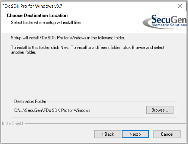Viewport: 188px width, 144px height.
Task: Click the gray swoosh of the SecuGen logo
Action: (x=147, y=23)
